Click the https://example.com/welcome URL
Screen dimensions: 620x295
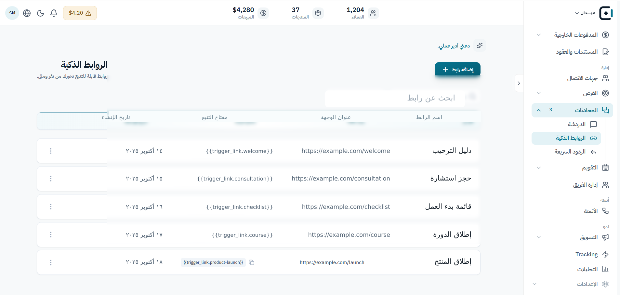point(346,151)
